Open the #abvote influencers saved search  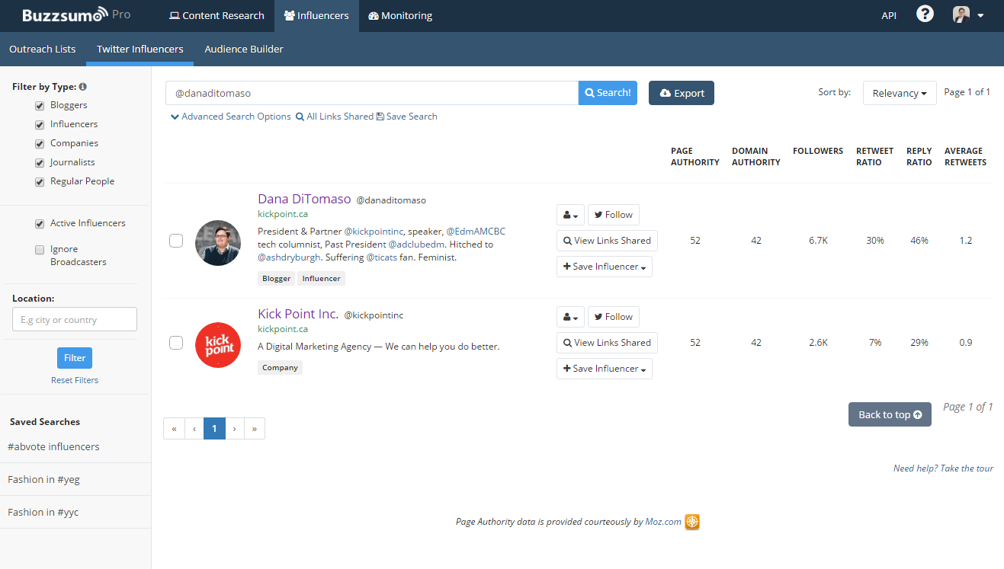point(53,446)
